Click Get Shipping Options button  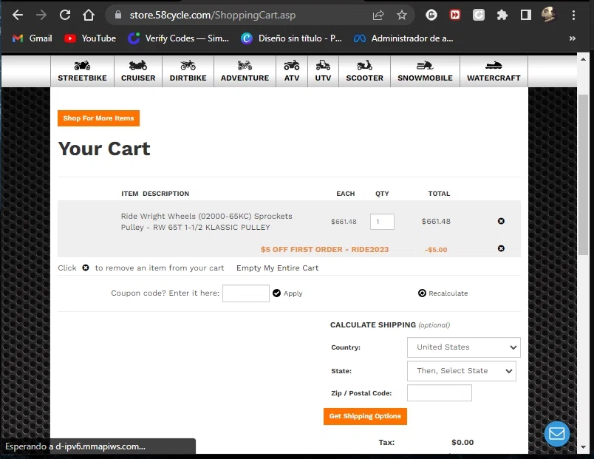coord(365,416)
